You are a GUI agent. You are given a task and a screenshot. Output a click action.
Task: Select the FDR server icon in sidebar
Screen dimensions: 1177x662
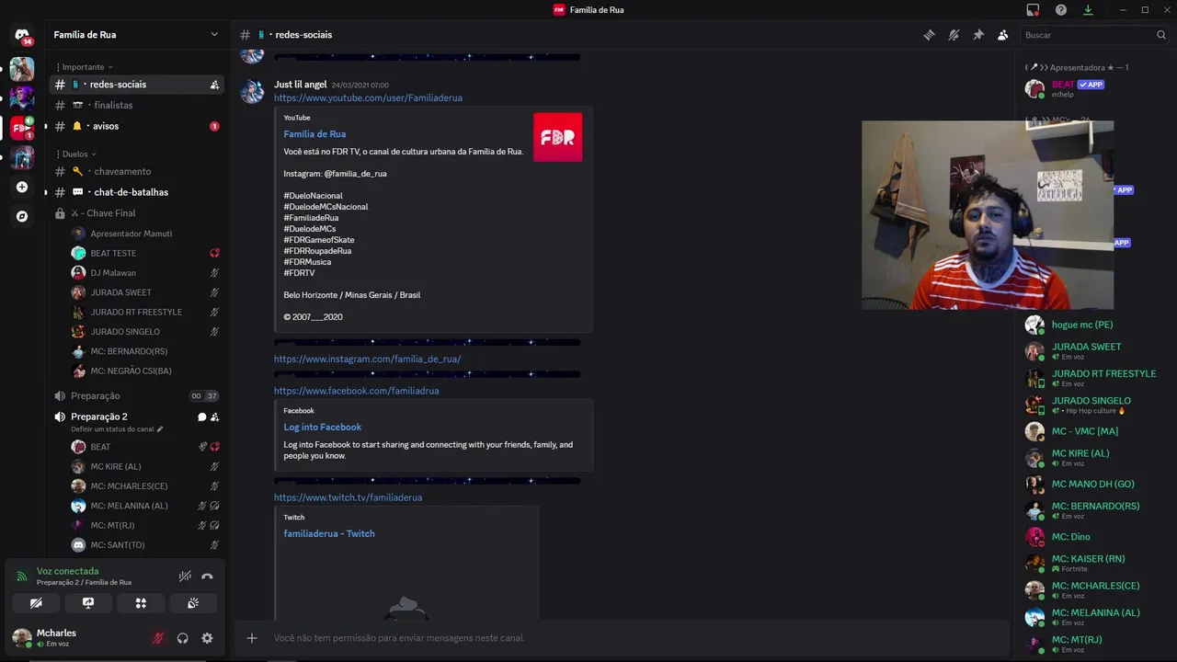(x=22, y=128)
